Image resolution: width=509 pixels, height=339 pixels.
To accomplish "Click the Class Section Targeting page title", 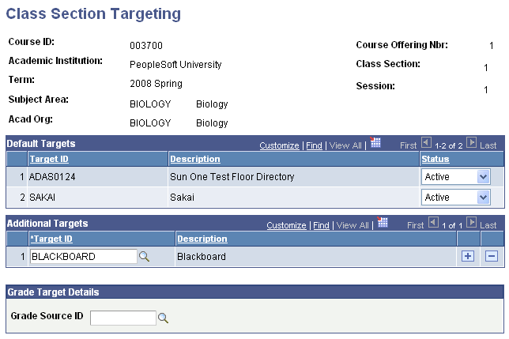I will (93, 14).
